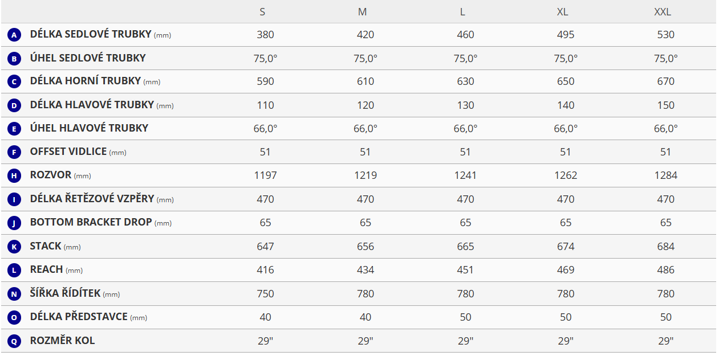Screen dimensions: 719x356
Task: Click the S size column header
Action: pyautogui.click(x=265, y=11)
